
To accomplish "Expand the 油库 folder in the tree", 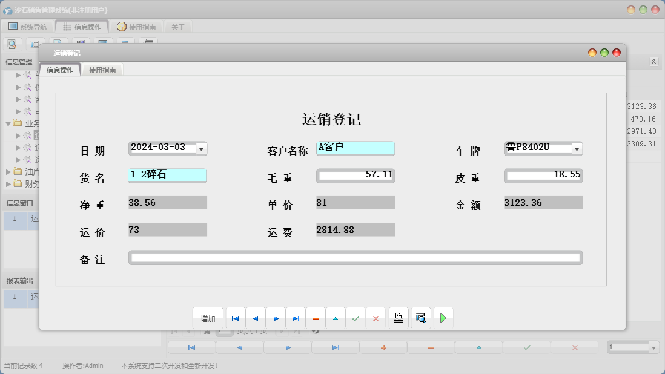I will 8,171.
